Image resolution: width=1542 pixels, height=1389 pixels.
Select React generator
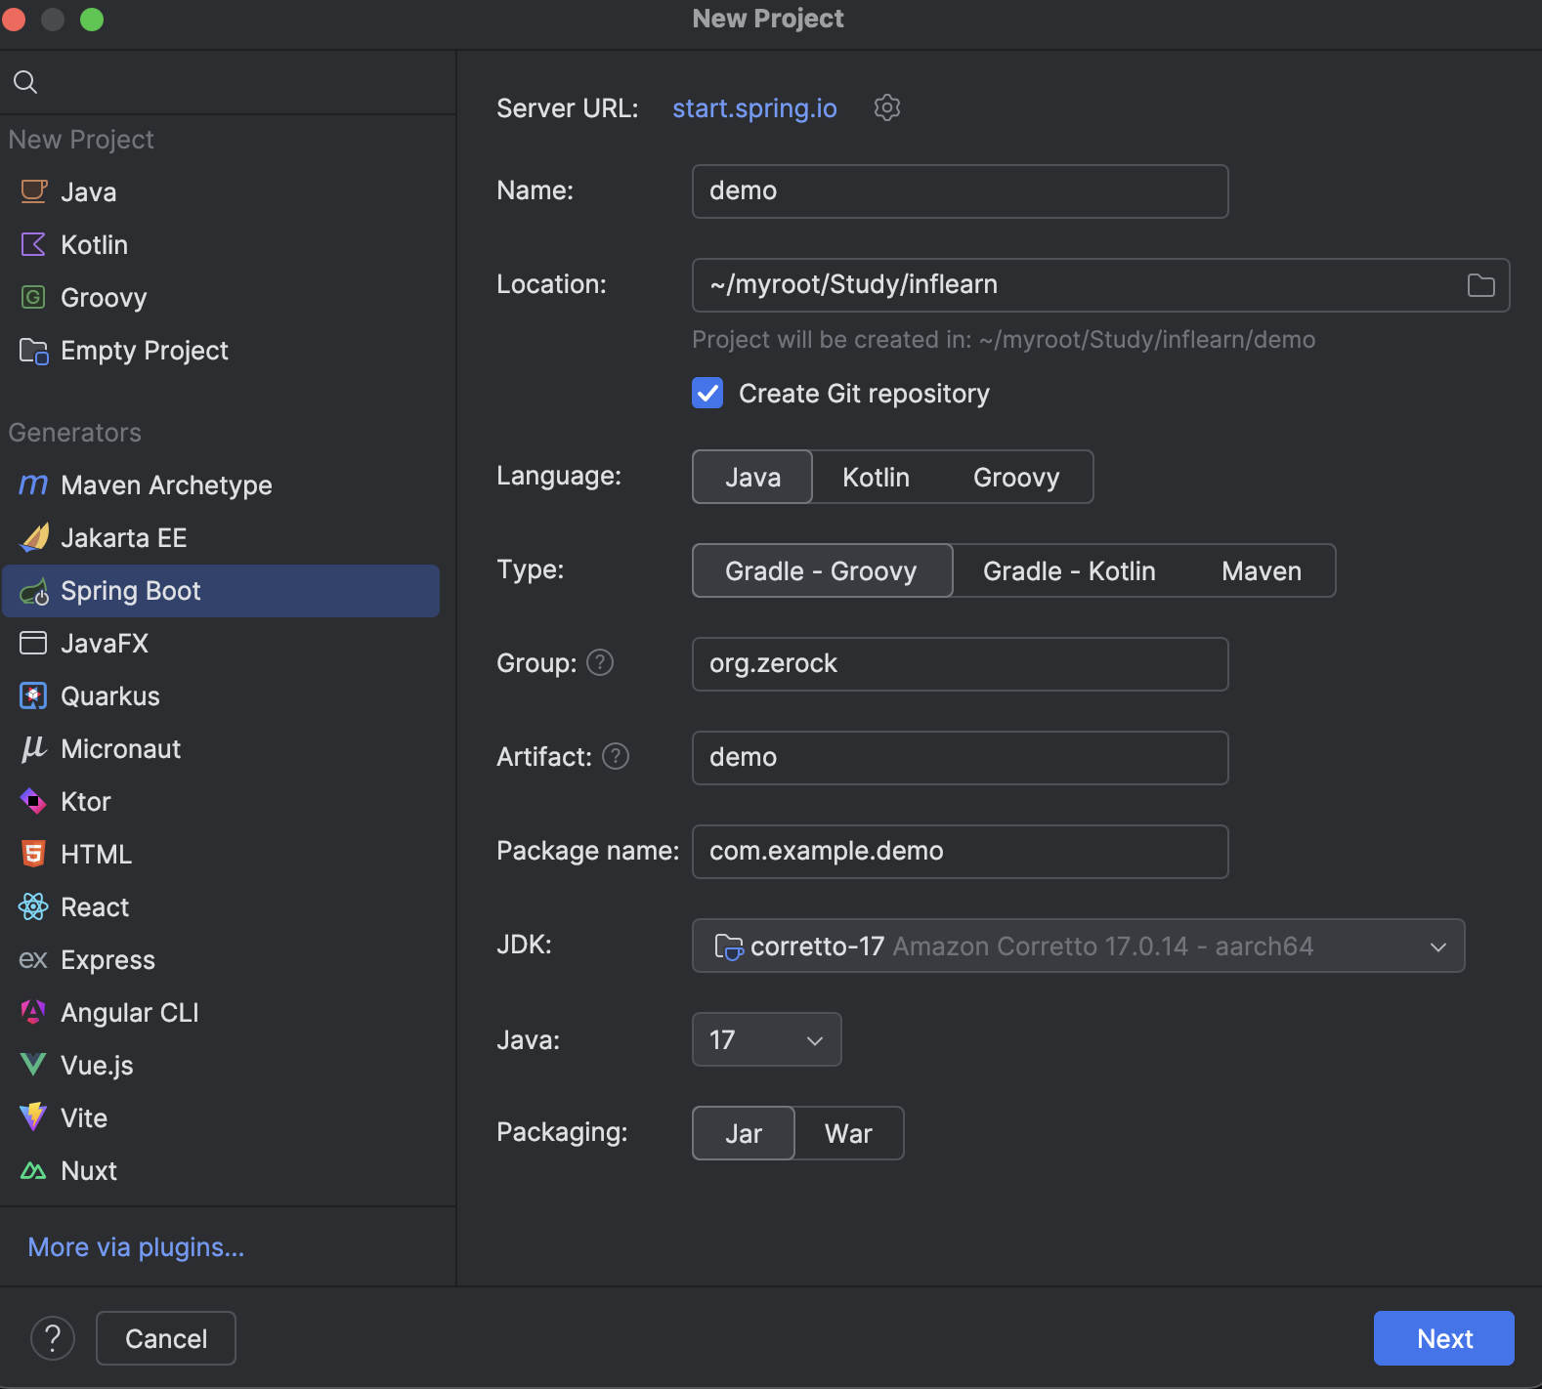221,906
